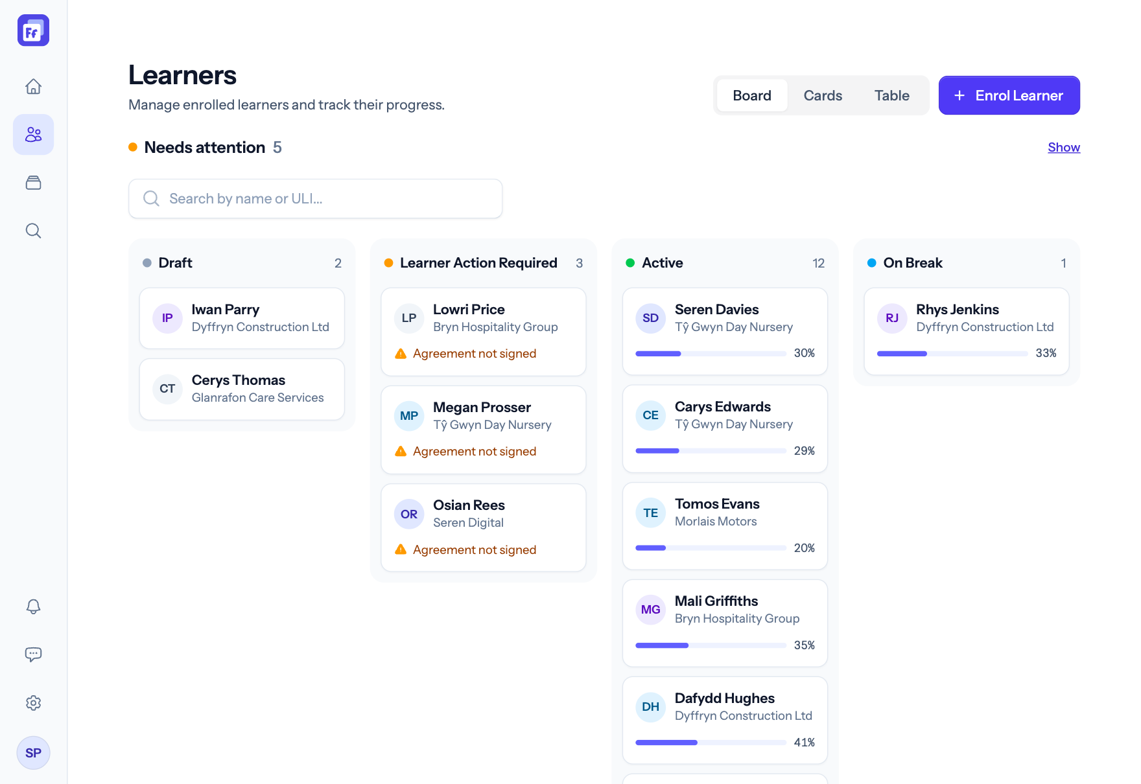Click Osian Rees's agreement warning triangle icon
Screen dimensions: 1141x784
(401, 549)
